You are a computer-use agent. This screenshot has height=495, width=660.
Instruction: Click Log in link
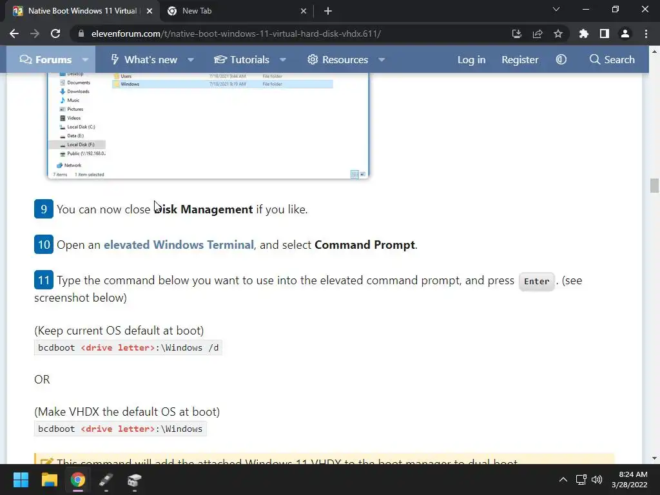pyautogui.click(x=471, y=59)
